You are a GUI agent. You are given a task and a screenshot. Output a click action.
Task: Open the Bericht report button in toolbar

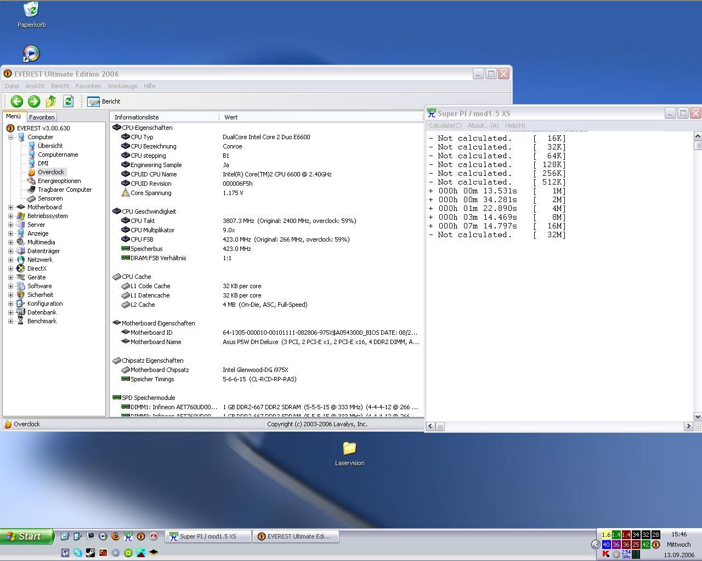[x=104, y=101]
